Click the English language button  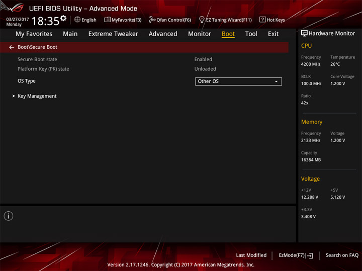[85, 20]
